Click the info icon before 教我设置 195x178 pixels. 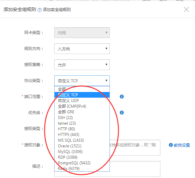171,145
